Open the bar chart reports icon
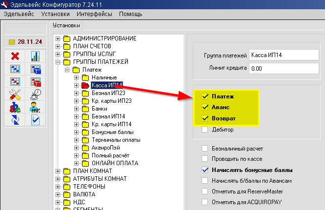This screenshot has width=325, height=210. [35, 56]
